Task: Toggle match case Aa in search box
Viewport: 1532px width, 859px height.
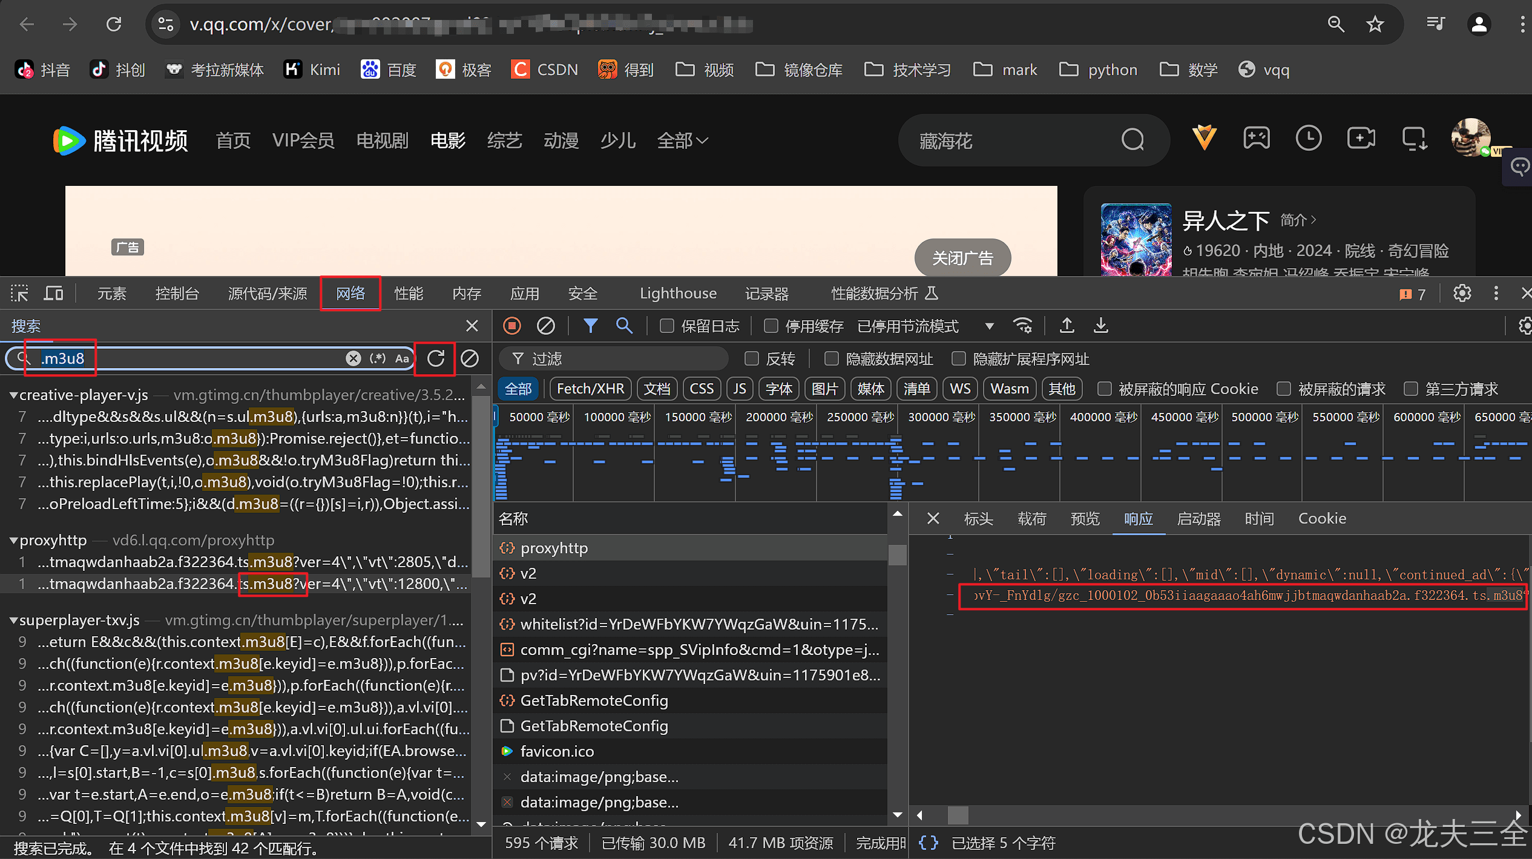Action: pos(402,358)
